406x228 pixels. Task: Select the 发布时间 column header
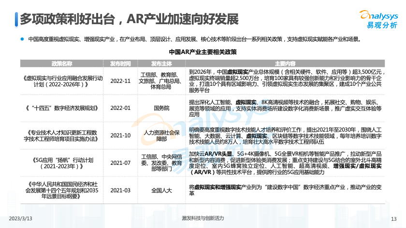120,64
